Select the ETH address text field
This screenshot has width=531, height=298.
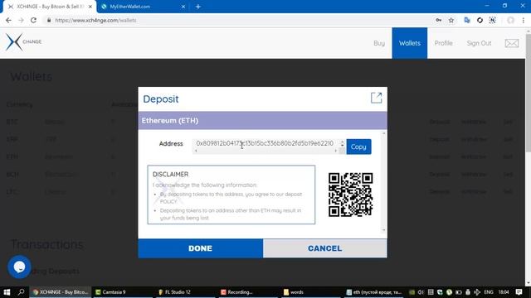pos(266,143)
